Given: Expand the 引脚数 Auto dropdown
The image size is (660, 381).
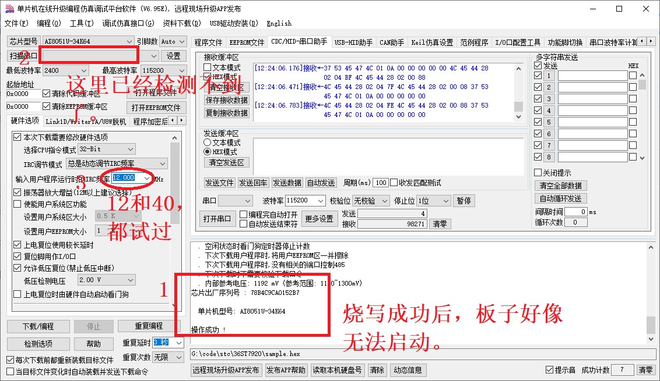Looking at the screenshot, I should (182, 41).
